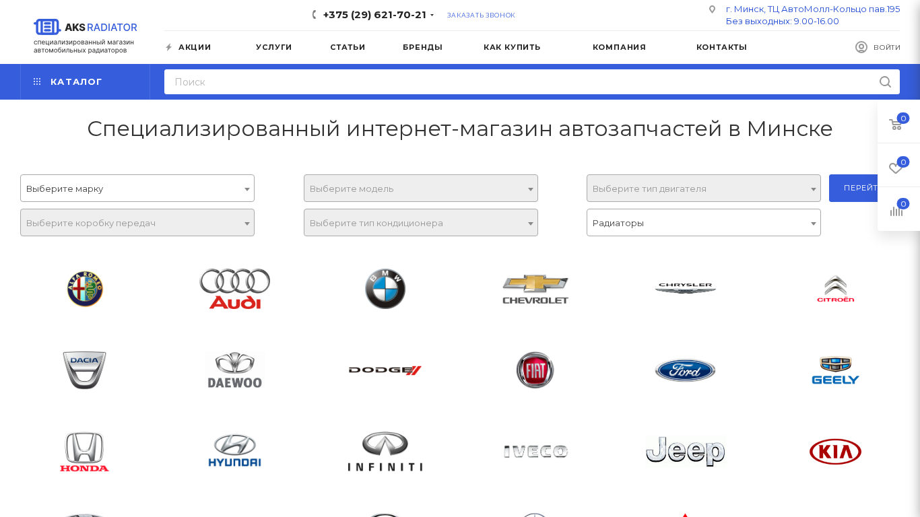The height and width of the screenshot is (517, 920).
Task: Open the 'Выберите модель' dropdown
Action: [421, 188]
